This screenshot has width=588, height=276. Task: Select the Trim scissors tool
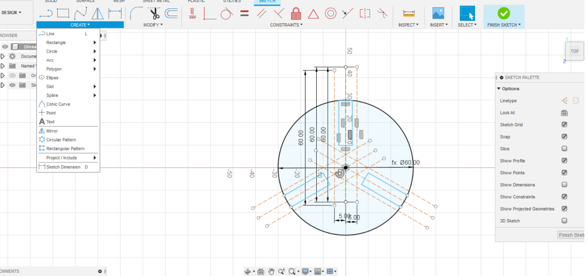tap(154, 14)
